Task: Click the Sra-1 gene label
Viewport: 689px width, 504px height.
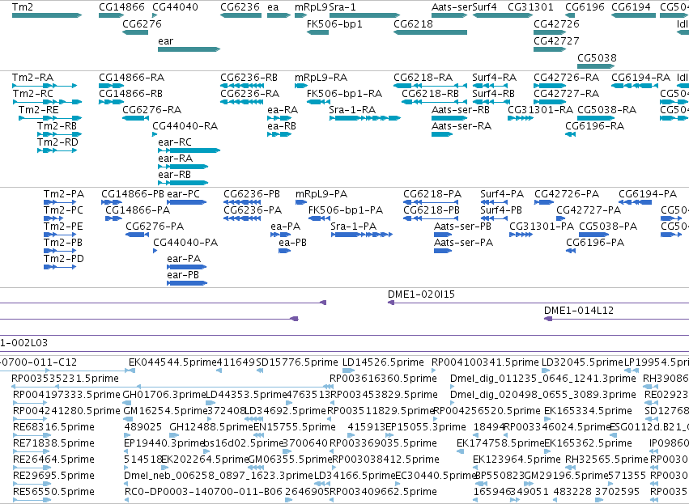Action: tap(342, 7)
